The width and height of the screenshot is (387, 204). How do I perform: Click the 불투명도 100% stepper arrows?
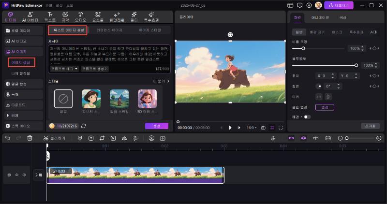pos(376,65)
